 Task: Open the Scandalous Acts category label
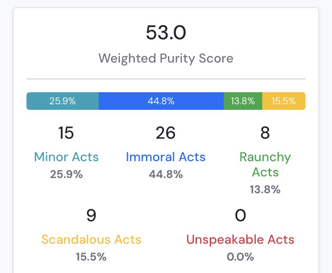pos(91,240)
